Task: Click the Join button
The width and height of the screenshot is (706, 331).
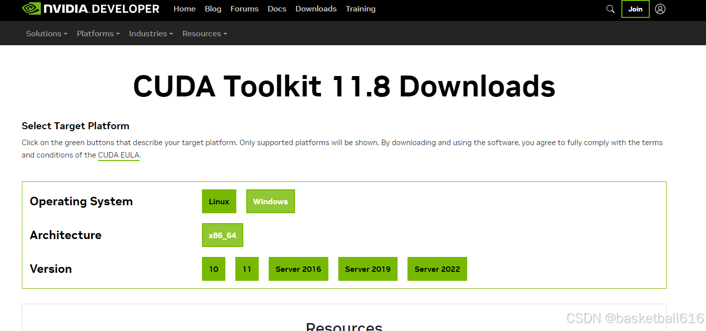Action: click(x=635, y=9)
